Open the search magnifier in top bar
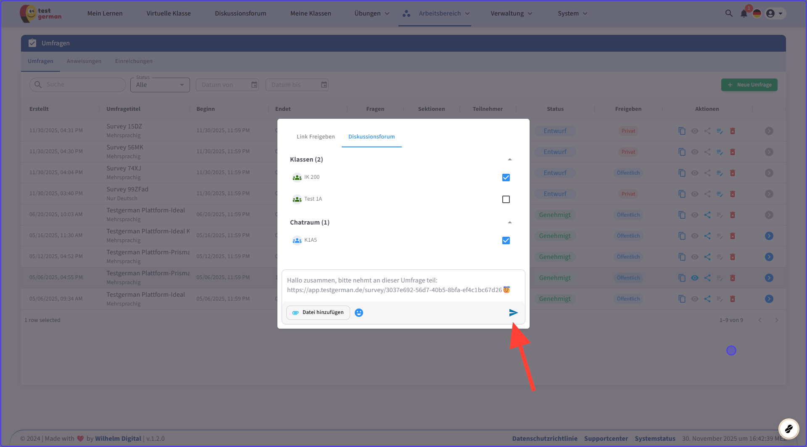 pos(729,13)
